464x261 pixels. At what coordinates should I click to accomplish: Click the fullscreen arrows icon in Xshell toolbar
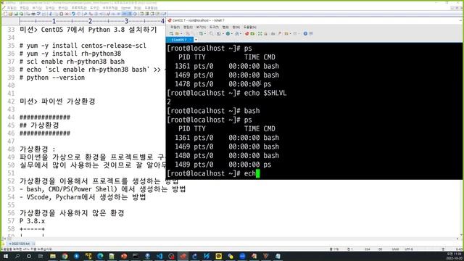click(260, 33)
